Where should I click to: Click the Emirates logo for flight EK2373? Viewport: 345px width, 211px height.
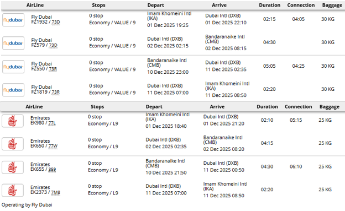coord(13,191)
